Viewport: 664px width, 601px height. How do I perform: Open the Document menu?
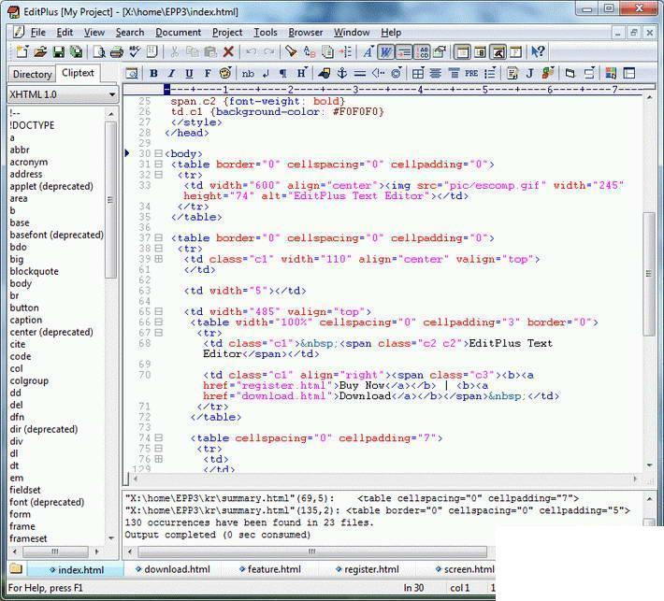click(x=179, y=32)
